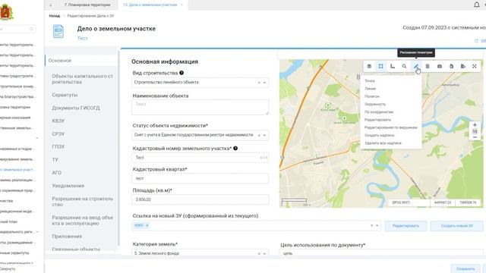Click the import file map icon
The width and height of the screenshot is (486, 273).
tap(451, 66)
